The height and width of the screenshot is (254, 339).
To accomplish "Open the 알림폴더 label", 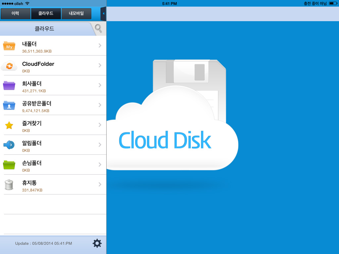I will coord(32,144).
